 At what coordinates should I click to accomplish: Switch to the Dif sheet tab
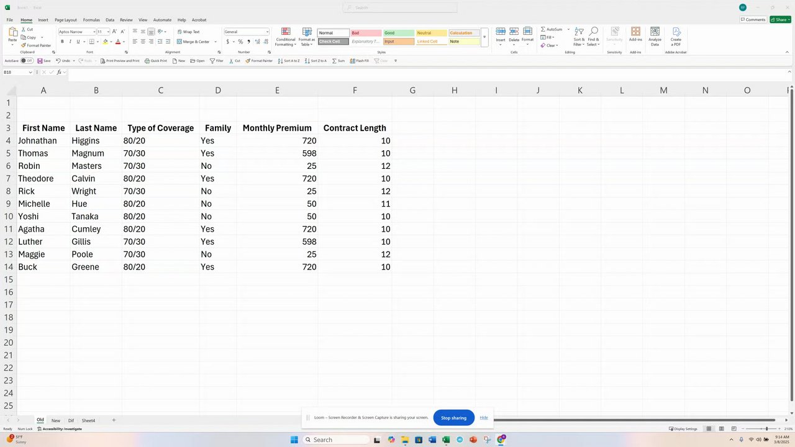click(71, 420)
